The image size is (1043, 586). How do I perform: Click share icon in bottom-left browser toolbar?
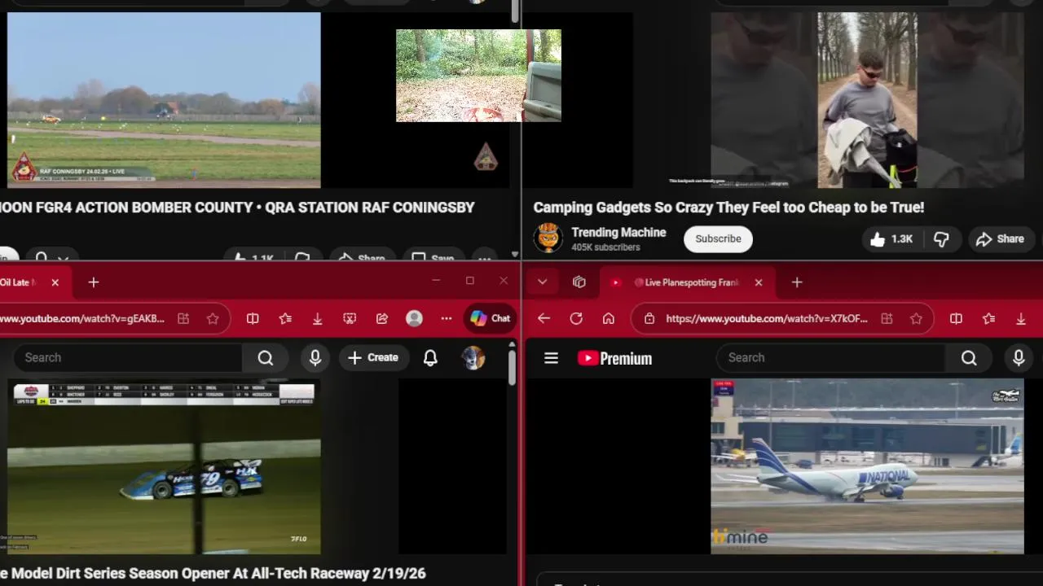point(382,319)
